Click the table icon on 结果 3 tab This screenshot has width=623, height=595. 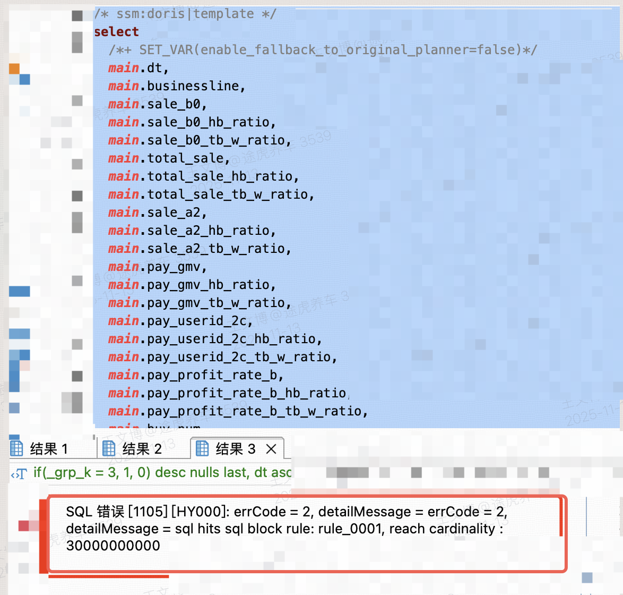[x=202, y=449]
